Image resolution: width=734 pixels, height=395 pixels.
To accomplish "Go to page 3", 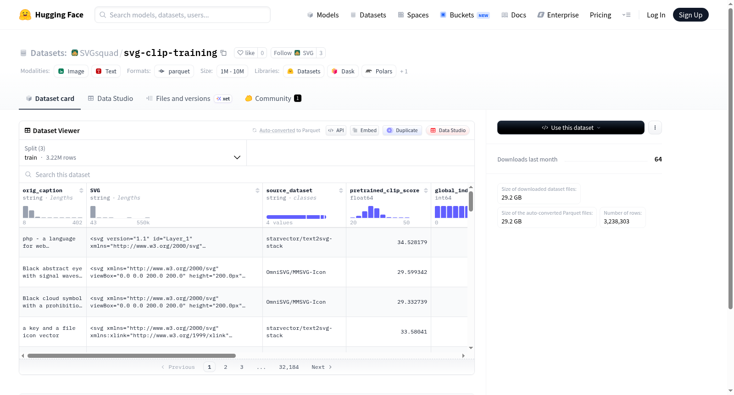I will tap(241, 367).
